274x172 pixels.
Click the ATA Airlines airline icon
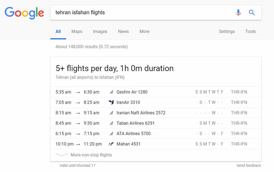[x=111, y=133]
